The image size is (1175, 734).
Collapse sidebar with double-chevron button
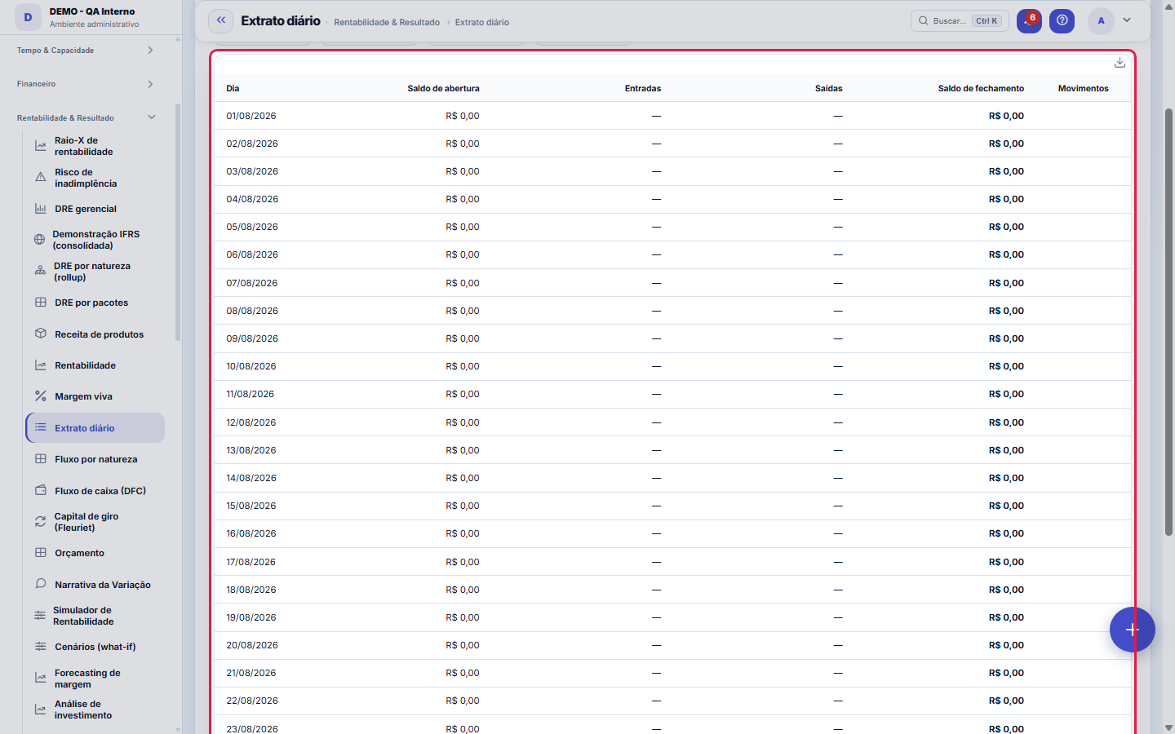click(220, 20)
